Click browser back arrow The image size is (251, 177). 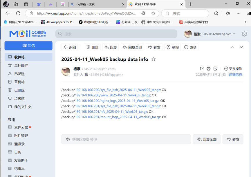pos(8,13)
